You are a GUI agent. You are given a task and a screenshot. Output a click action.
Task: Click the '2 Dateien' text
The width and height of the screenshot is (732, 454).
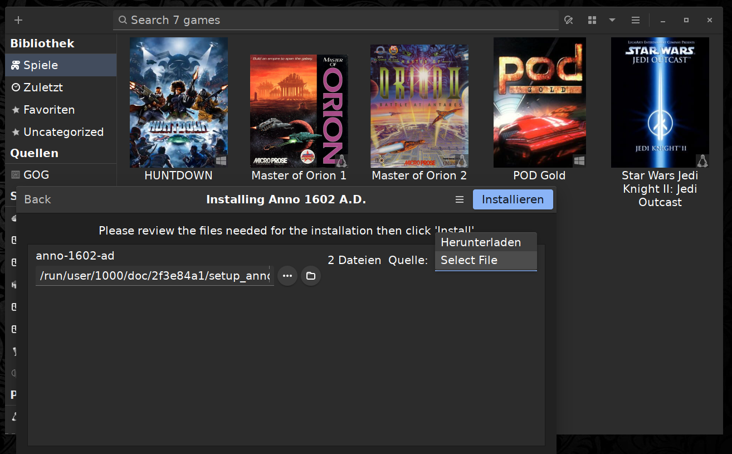[x=354, y=260]
